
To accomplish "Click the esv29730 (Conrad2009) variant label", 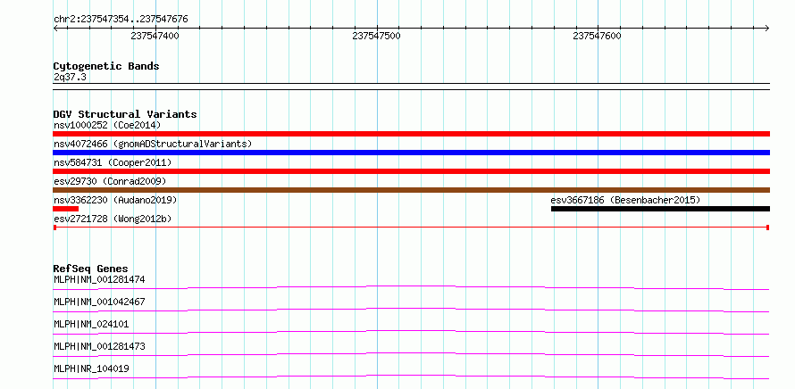I will pos(110,181).
